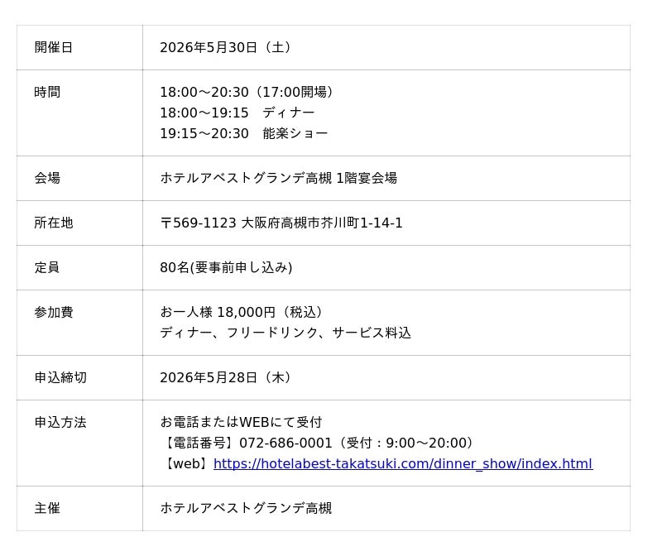Click the 80名(要事前申し込み) text
Viewport: 662px width, 556px height.
tap(226, 268)
